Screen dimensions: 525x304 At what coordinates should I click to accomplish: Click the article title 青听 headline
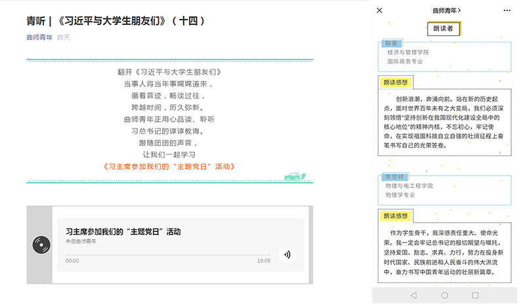point(116,21)
